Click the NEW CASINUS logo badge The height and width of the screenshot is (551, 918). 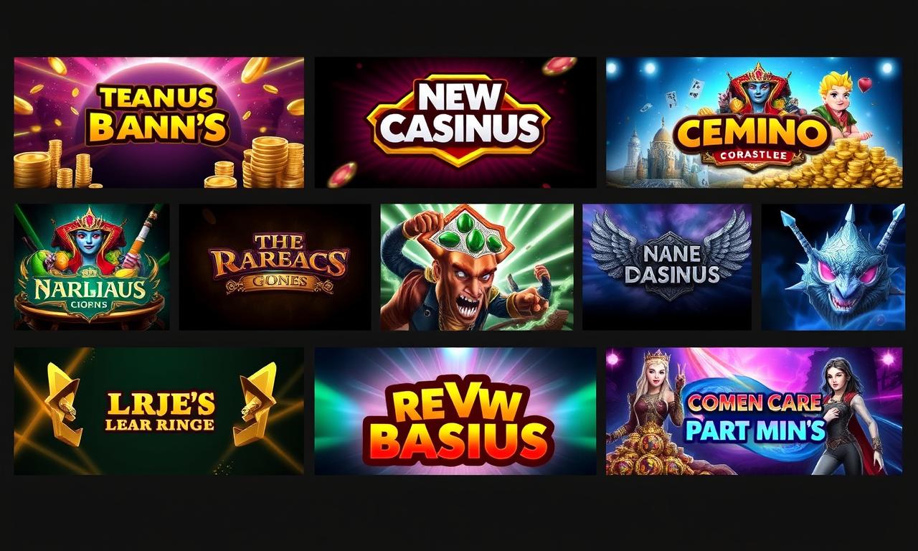(459, 120)
